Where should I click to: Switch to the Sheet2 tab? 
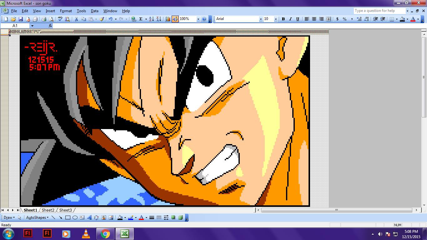(x=48, y=210)
